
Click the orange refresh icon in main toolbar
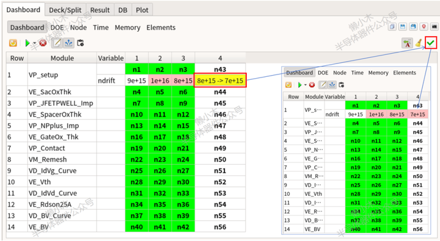click(x=13, y=43)
